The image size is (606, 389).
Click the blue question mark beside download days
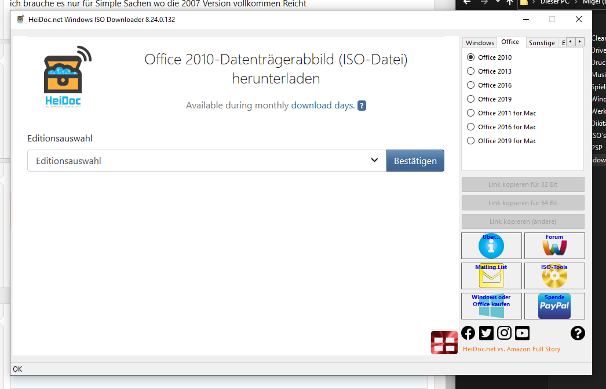click(362, 106)
